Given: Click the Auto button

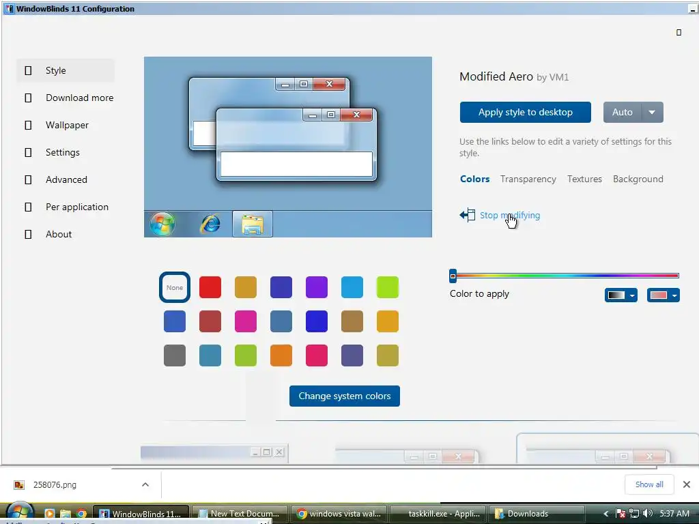Looking at the screenshot, I should 623,113.
